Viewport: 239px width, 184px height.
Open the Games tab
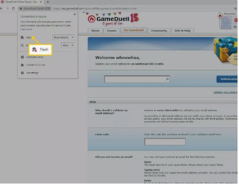(112, 30)
